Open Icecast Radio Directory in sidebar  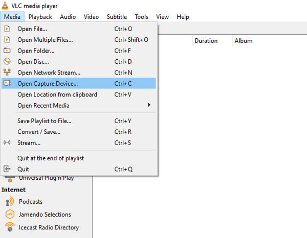click(x=49, y=227)
